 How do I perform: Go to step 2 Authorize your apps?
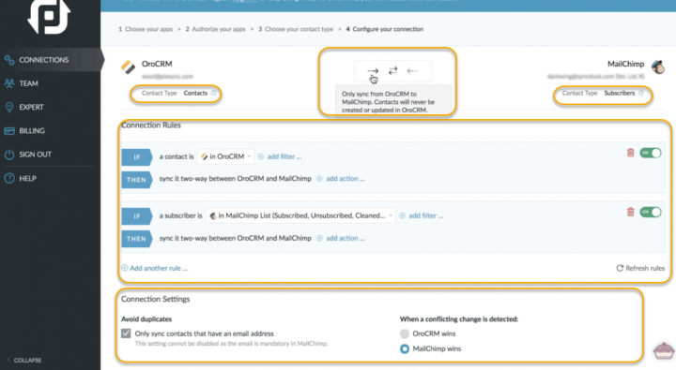click(x=215, y=29)
